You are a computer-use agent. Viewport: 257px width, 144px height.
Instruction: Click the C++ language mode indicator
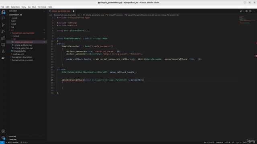[x=240, y=142]
